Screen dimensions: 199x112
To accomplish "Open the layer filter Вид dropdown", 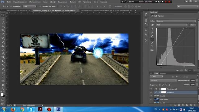I will pyautogui.click(x=157, y=77).
